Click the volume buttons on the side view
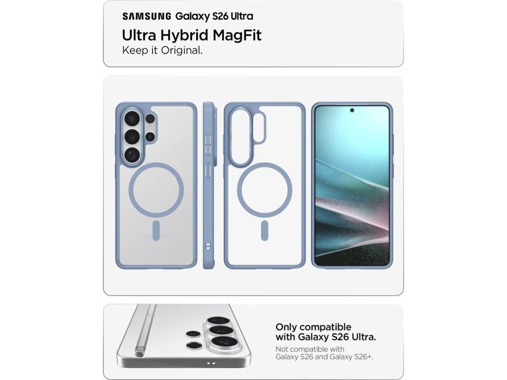Screen dimensions: 507x380 click(x=208, y=144)
